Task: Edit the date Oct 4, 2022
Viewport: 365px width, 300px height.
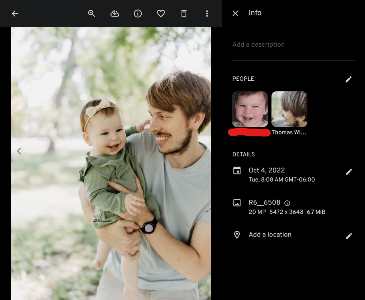Action: 349,172
